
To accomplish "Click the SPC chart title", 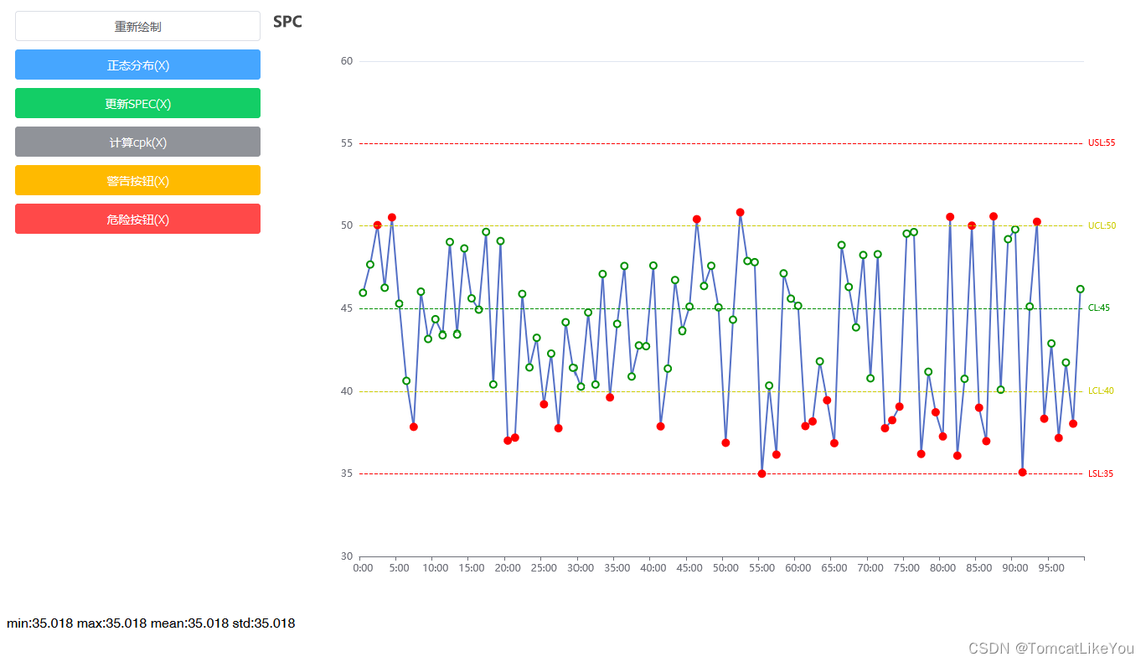I will (287, 22).
